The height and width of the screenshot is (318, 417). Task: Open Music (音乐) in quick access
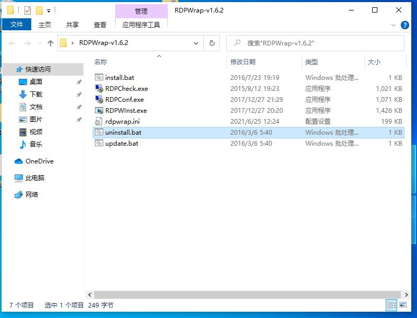click(35, 144)
